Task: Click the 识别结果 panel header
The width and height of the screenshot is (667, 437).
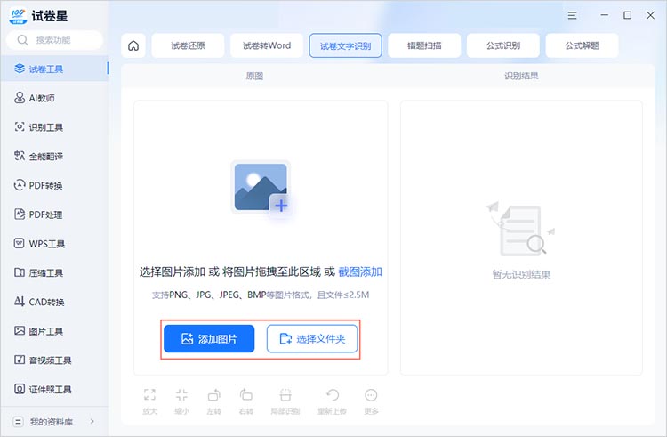Action: [521, 76]
